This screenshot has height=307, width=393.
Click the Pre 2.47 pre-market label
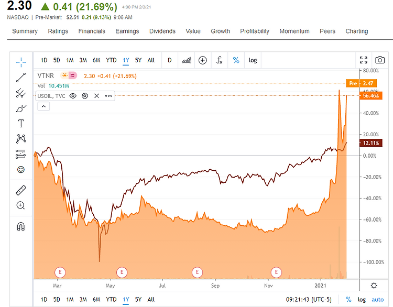click(361, 83)
